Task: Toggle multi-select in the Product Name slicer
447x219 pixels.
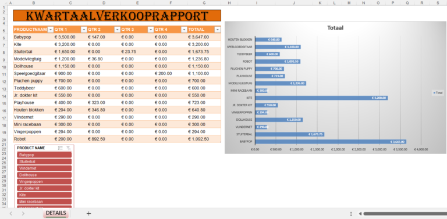Action: 60,148
